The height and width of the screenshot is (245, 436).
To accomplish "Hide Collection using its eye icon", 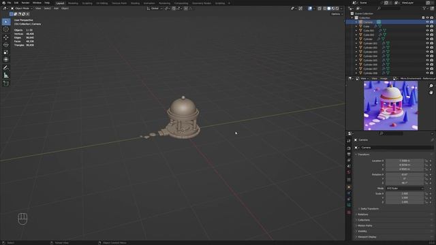I will point(427,18).
